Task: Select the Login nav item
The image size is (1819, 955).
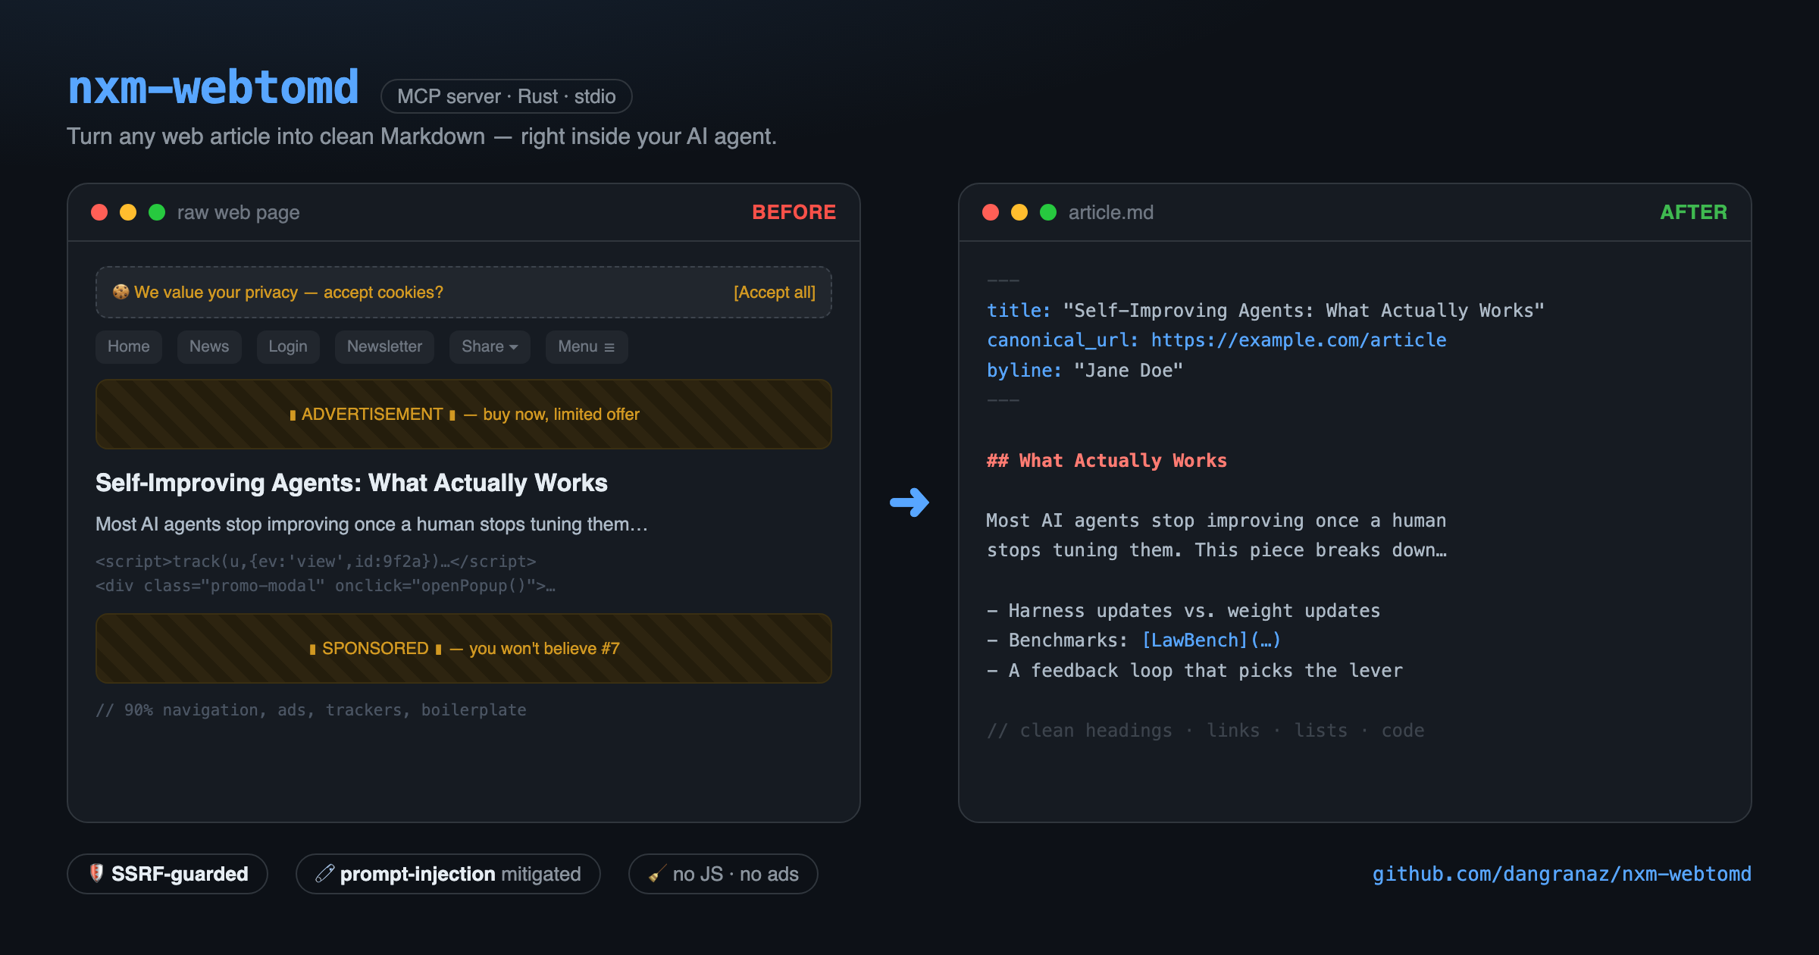Action: (x=288, y=346)
